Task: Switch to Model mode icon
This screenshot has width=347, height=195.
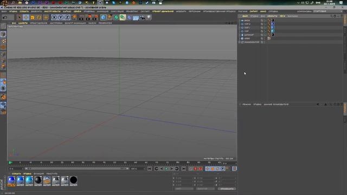Action: click(x=3, y=34)
